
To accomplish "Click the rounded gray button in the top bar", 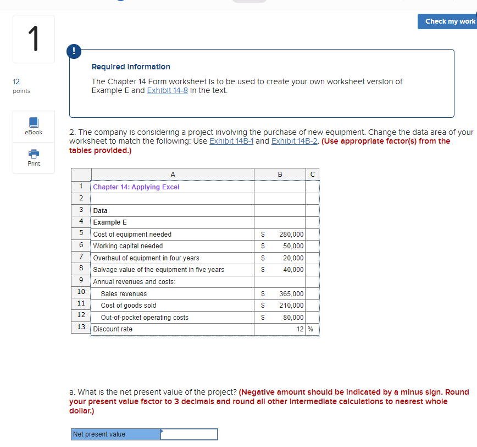I will pyautogui.click(x=249, y=2).
